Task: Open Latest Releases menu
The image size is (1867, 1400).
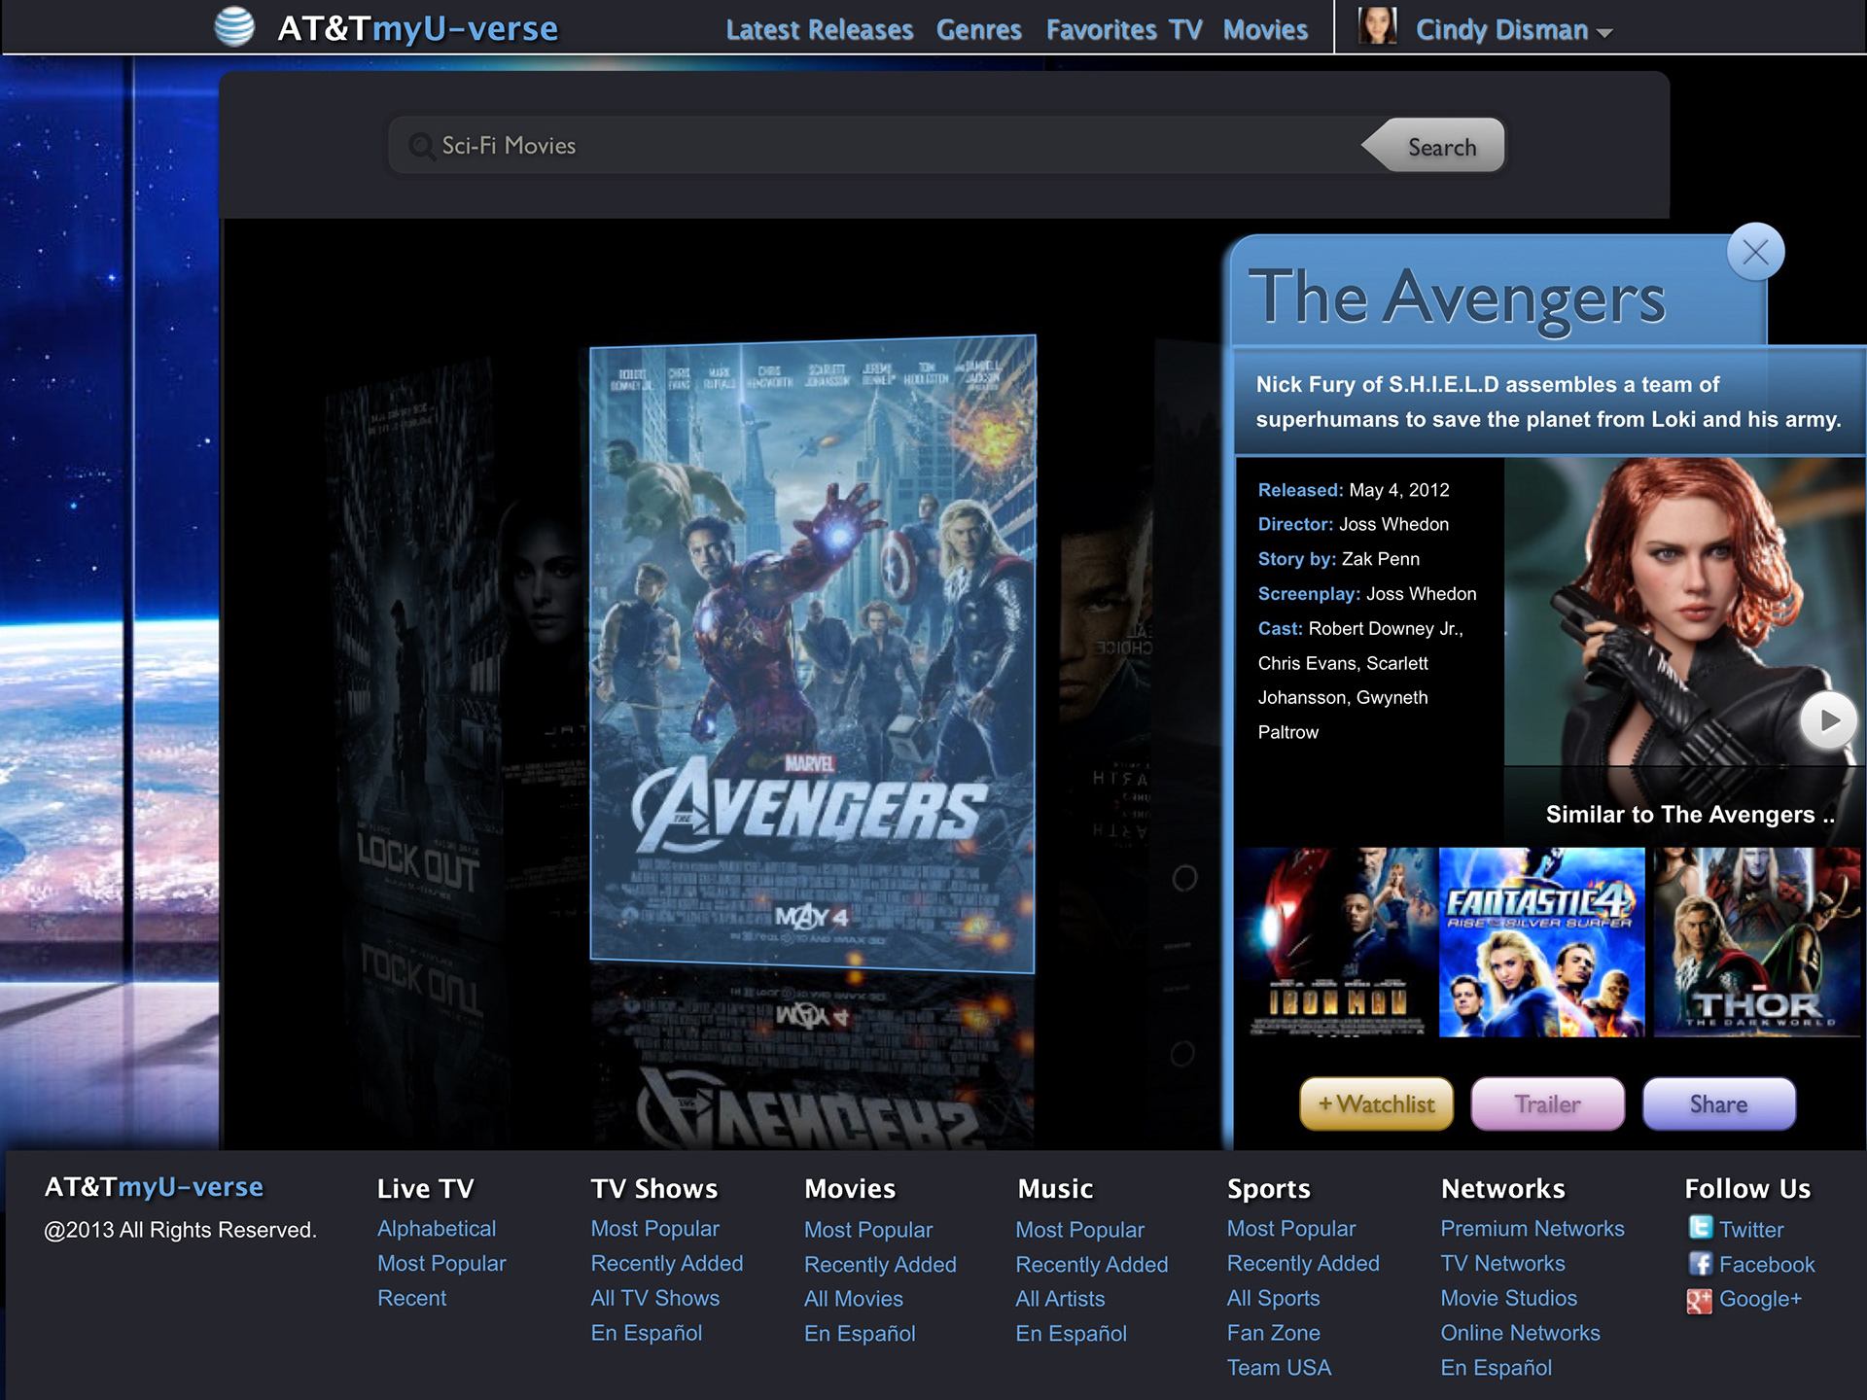Action: coord(819,30)
